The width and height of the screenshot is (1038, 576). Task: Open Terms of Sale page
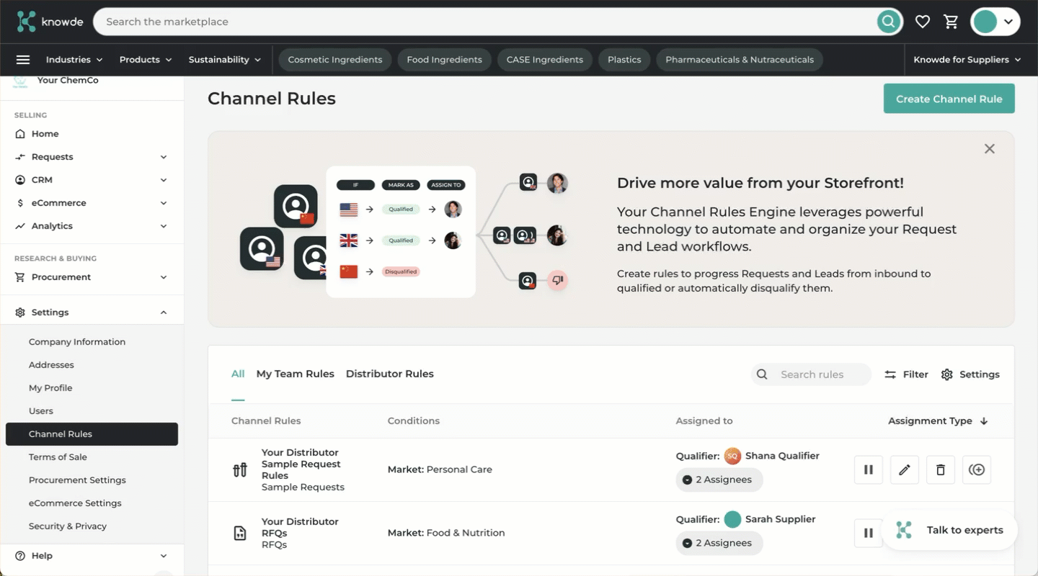point(58,457)
